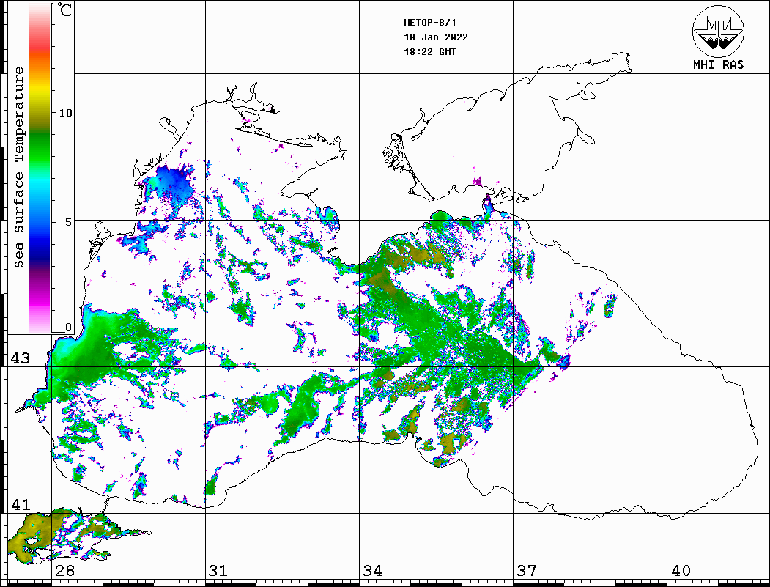The height and width of the screenshot is (587, 770).
Task: Click the latitude label 43
Action: pyautogui.click(x=20, y=359)
